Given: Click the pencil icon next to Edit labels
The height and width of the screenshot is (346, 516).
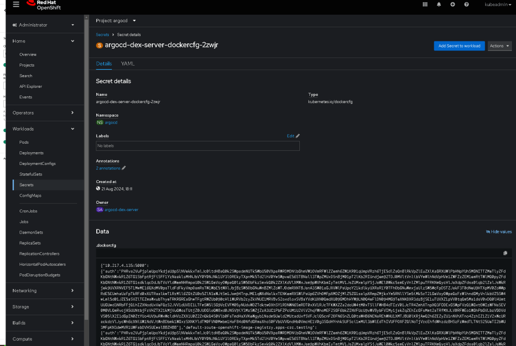Looking at the screenshot, I should (x=297, y=136).
